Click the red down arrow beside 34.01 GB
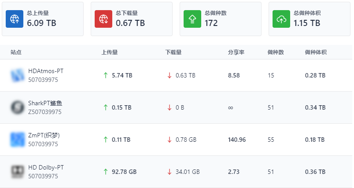The image size is (354, 188). coord(170,172)
